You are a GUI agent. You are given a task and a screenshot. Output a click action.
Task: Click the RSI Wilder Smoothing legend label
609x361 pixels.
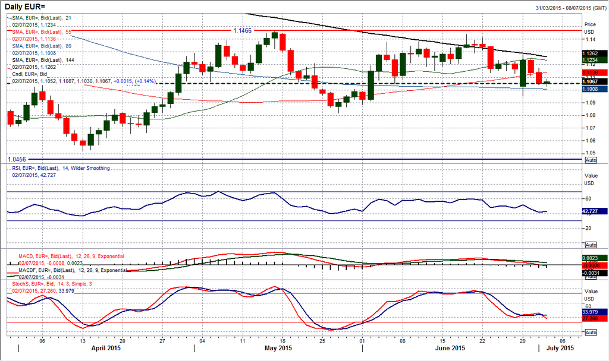[x=61, y=168]
